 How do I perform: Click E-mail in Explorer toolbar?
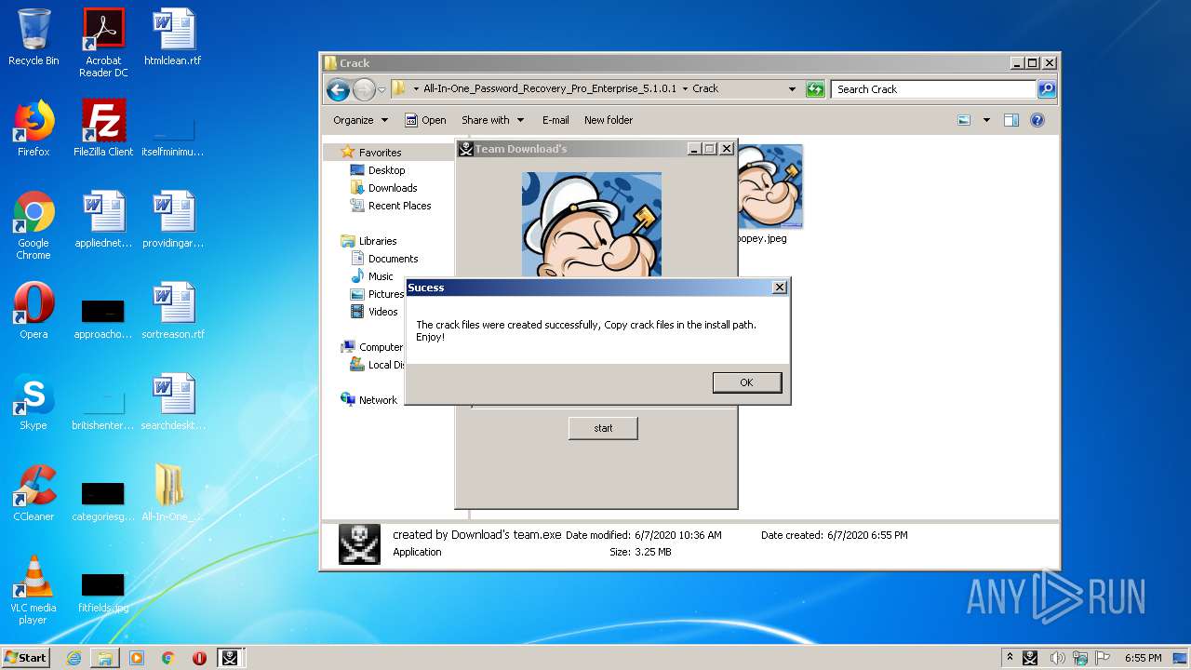tap(555, 120)
